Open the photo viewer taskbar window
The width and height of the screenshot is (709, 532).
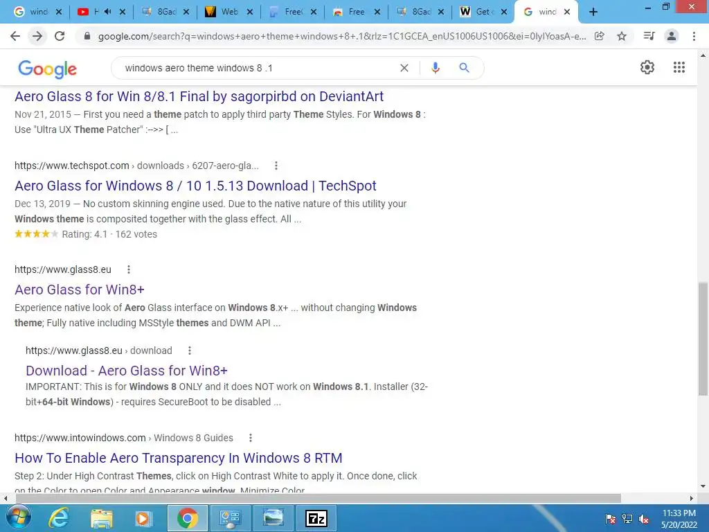pyautogui.click(x=273, y=518)
